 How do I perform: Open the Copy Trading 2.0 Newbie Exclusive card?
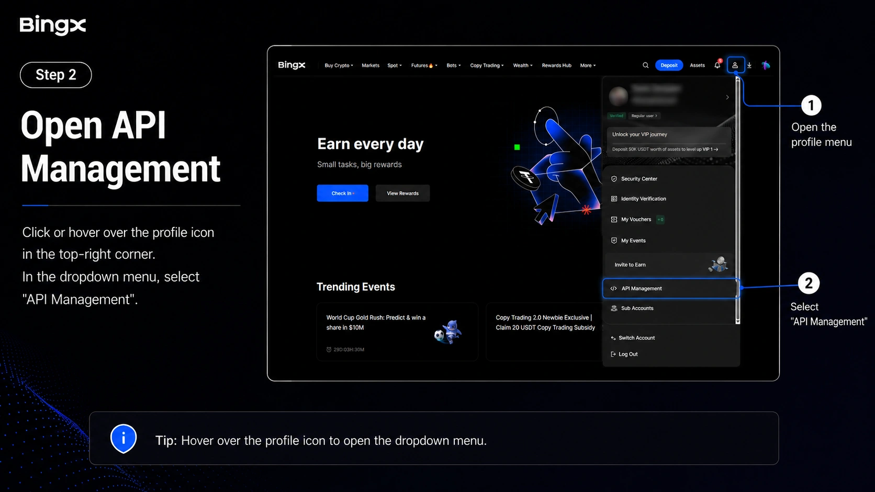point(544,332)
